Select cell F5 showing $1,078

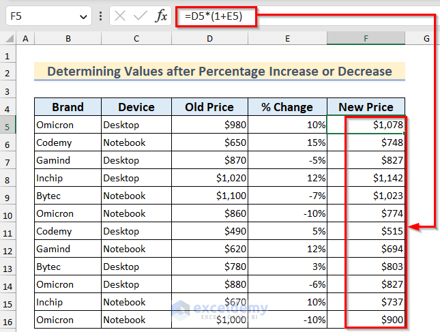pyautogui.click(x=366, y=125)
